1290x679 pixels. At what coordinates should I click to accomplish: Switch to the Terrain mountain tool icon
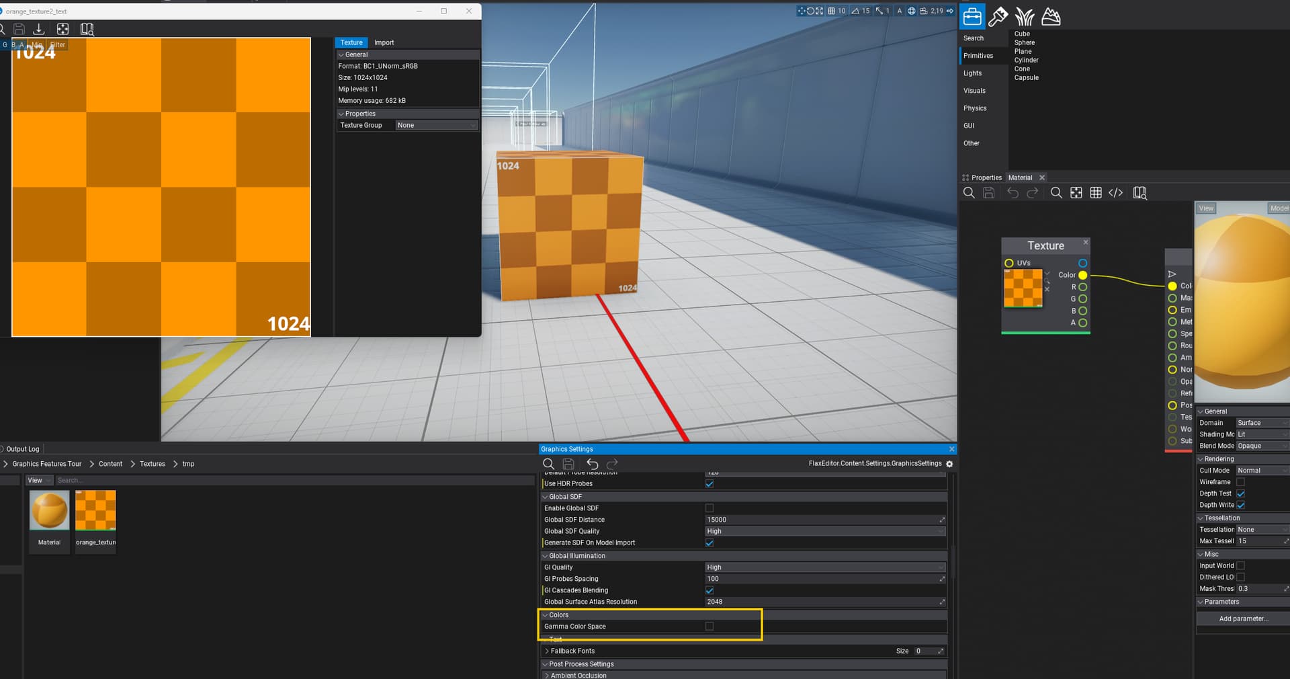[1051, 16]
